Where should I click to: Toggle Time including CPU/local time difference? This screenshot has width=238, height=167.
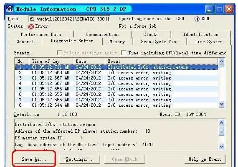point(124,53)
